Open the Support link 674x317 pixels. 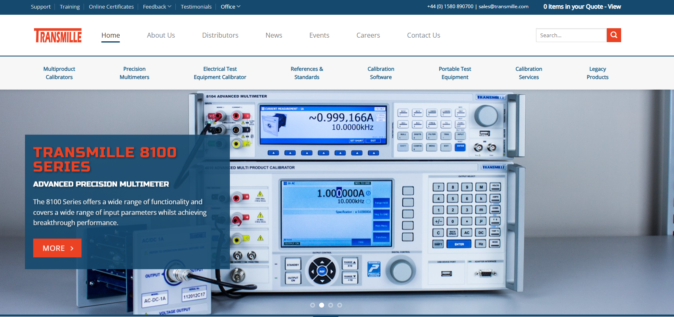click(41, 7)
